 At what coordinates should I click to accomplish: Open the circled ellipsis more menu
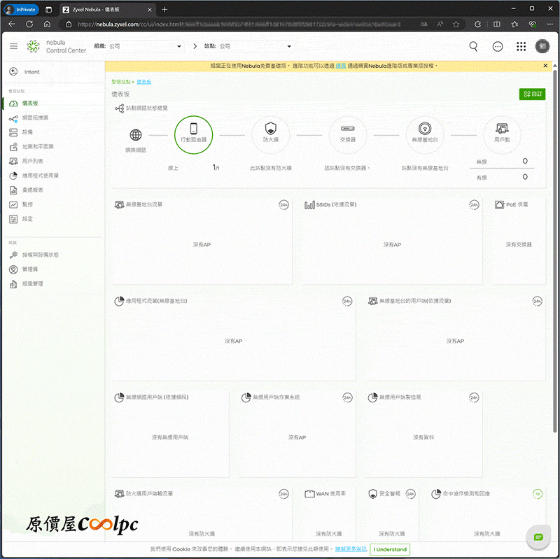point(498,46)
